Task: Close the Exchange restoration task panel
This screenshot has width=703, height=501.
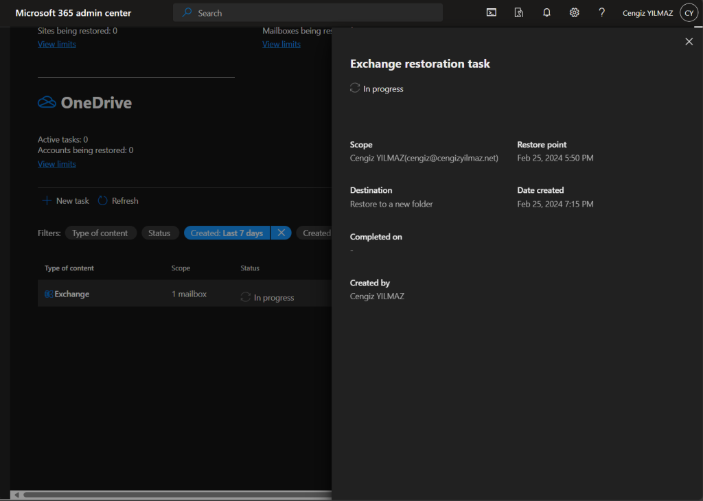Action: [x=689, y=42]
